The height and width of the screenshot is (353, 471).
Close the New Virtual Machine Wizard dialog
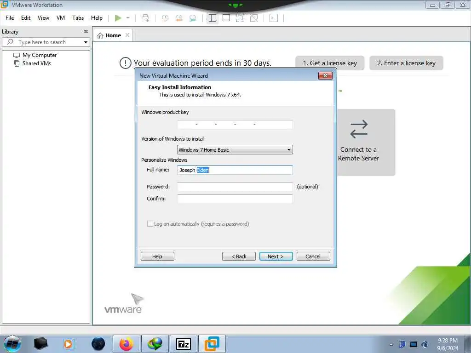[x=325, y=76]
